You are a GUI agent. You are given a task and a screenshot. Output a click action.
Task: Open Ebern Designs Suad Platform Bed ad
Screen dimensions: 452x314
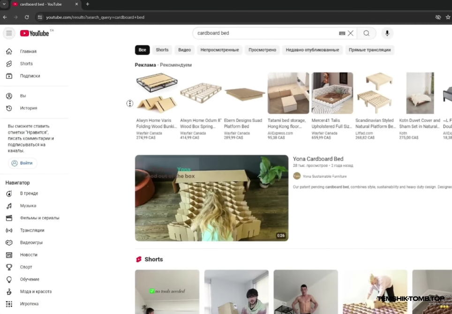[x=244, y=106]
